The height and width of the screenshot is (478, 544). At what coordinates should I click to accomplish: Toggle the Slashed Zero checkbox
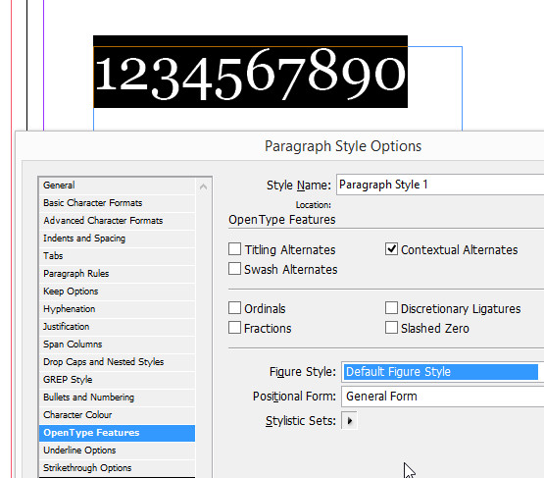[391, 328]
